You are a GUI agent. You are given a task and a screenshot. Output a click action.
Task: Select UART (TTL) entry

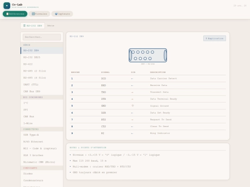point(42,84)
